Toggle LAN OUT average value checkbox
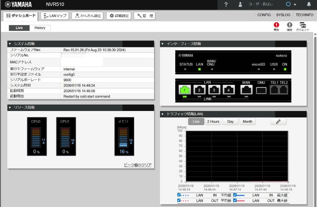This screenshot has height=207, width=317. [x=179, y=201]
